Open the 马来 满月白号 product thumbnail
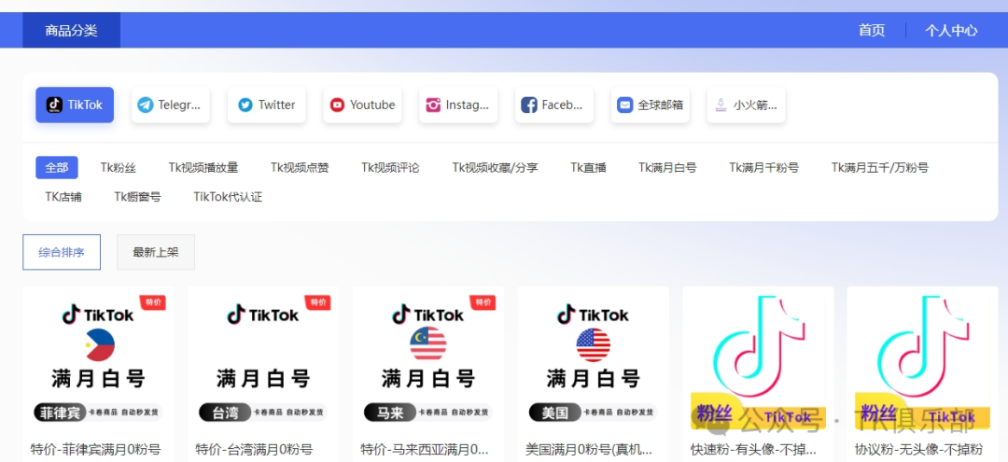The width and height of the screenshot is (1008, 462). pyautogui.click(x=428, y=360)
